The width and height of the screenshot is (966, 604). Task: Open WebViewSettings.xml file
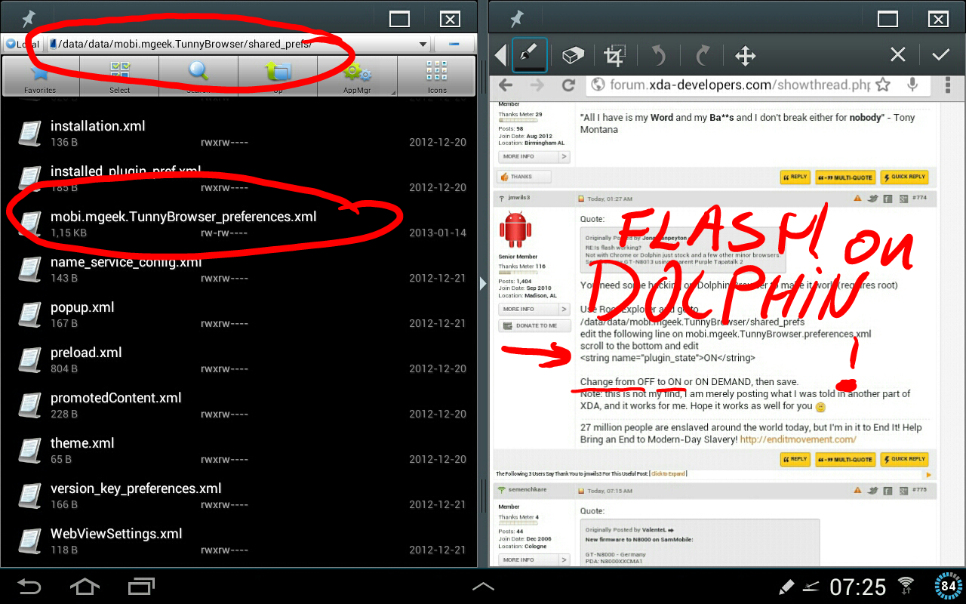(238, 541)
